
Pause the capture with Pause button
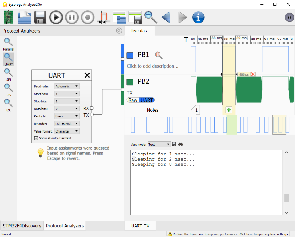[72, 17]
